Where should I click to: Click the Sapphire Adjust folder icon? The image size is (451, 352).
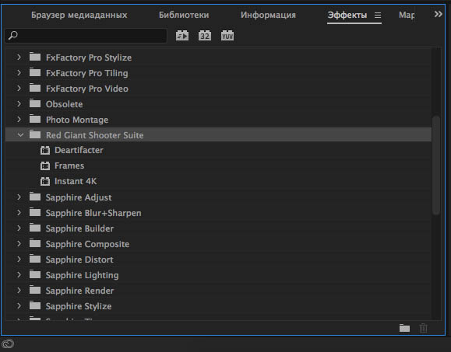[35, 197]
